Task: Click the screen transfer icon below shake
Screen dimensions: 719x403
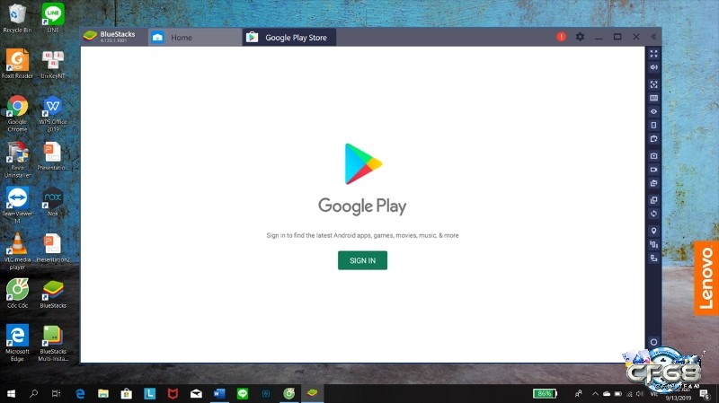Action: [x=653, y=258]
